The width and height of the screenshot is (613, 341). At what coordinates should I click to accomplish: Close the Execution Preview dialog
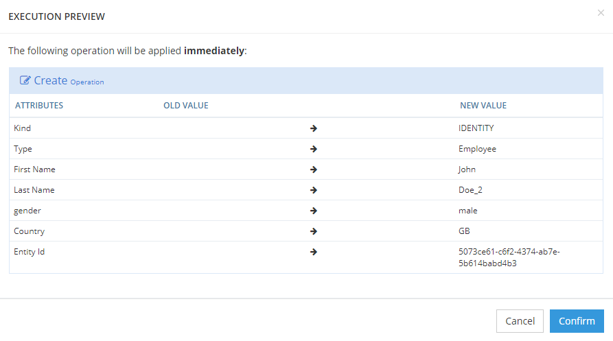[x=601, y=13]
